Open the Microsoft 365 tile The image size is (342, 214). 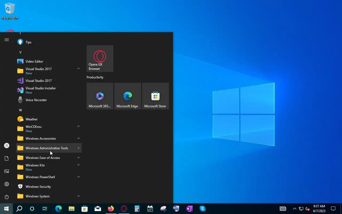coord(100,96)
